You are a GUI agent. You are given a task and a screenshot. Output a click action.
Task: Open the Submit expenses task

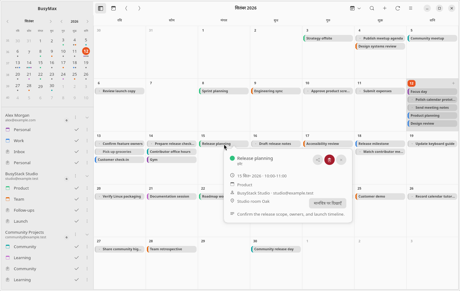click(x=380, y=91)
